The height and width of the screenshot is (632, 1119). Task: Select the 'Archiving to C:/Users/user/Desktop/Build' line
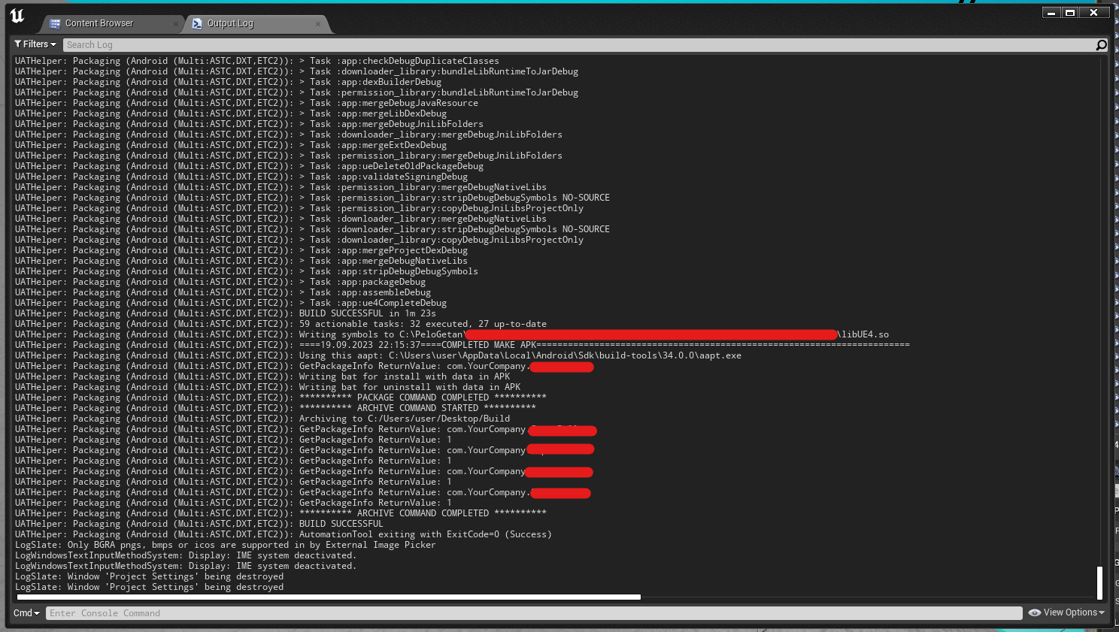coord(404,419)
